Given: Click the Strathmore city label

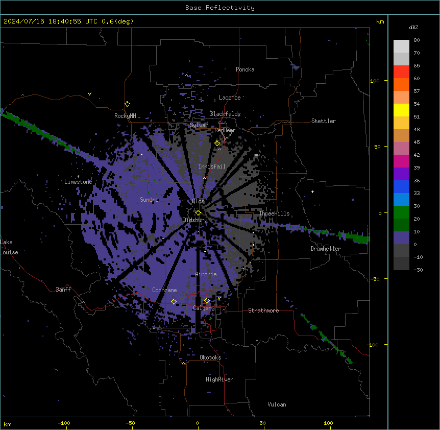Looking at the screenshot, I should [263, 310].
